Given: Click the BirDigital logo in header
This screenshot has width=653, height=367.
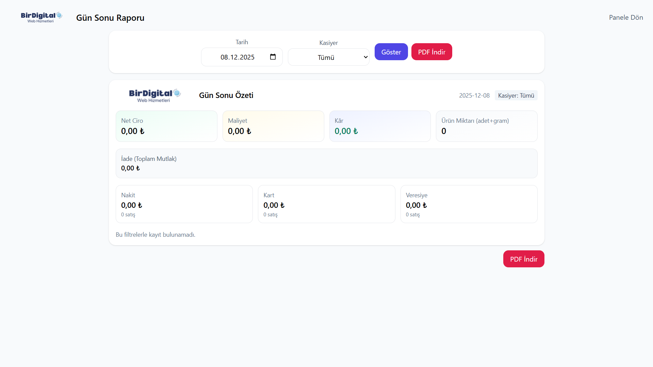Looking at the screenshot, I should pyautogui.click(x=41, y=17).
